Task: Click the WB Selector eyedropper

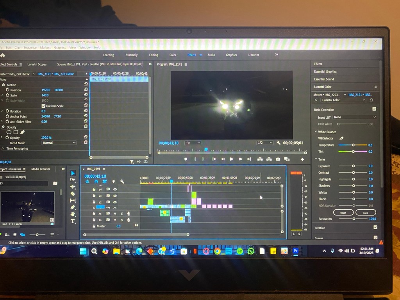Action: tap(341, 138)
